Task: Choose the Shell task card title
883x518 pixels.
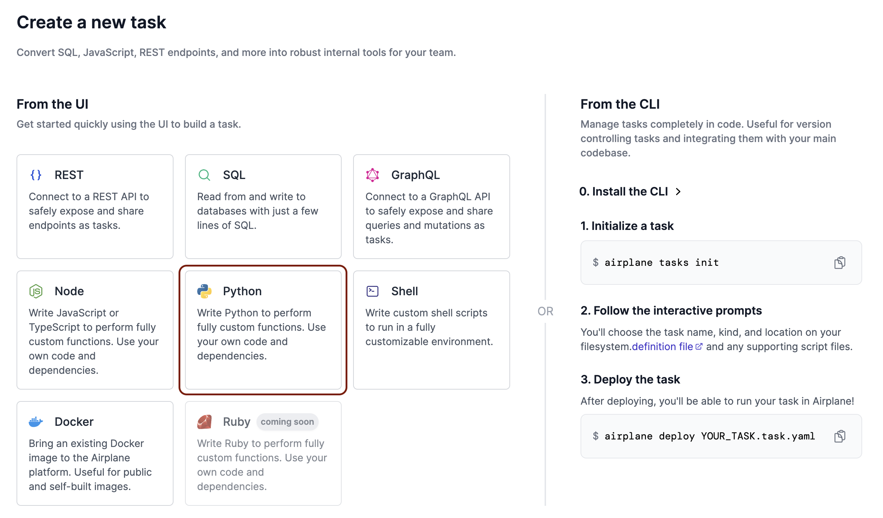Action: click(405, 291)
